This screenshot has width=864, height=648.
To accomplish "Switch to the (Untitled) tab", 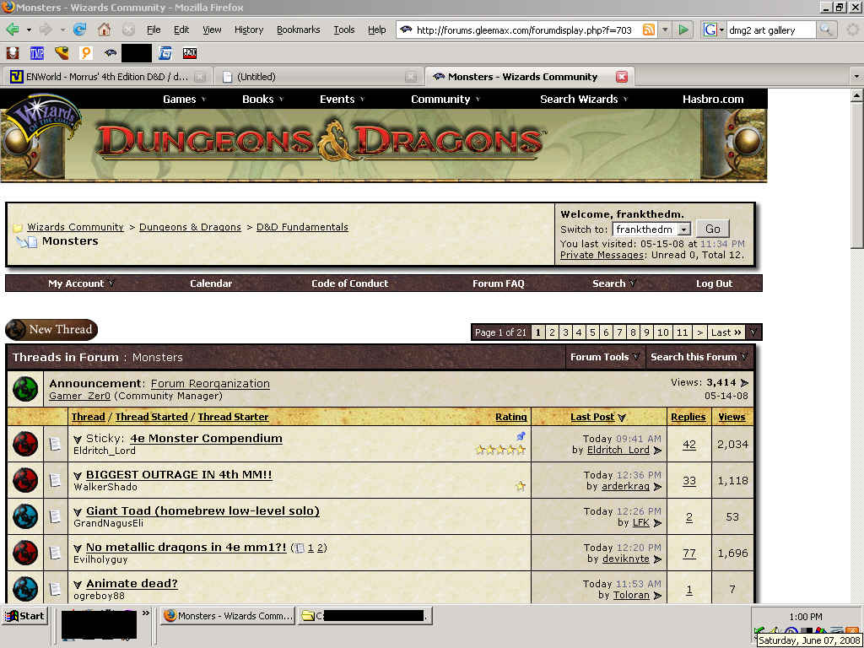I will coord(318,77).
